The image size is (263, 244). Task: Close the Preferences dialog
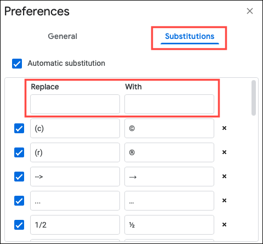pos(250,11)
